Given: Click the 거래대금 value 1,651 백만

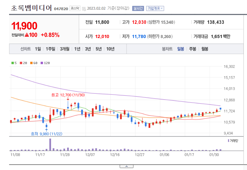Looking at the screenshot, I should [x=220, y=36].
